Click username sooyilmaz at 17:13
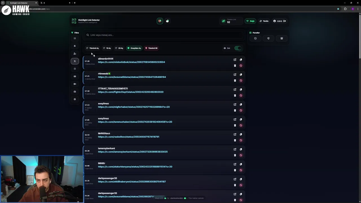The image size is (361, 203). tap(104, 103)
